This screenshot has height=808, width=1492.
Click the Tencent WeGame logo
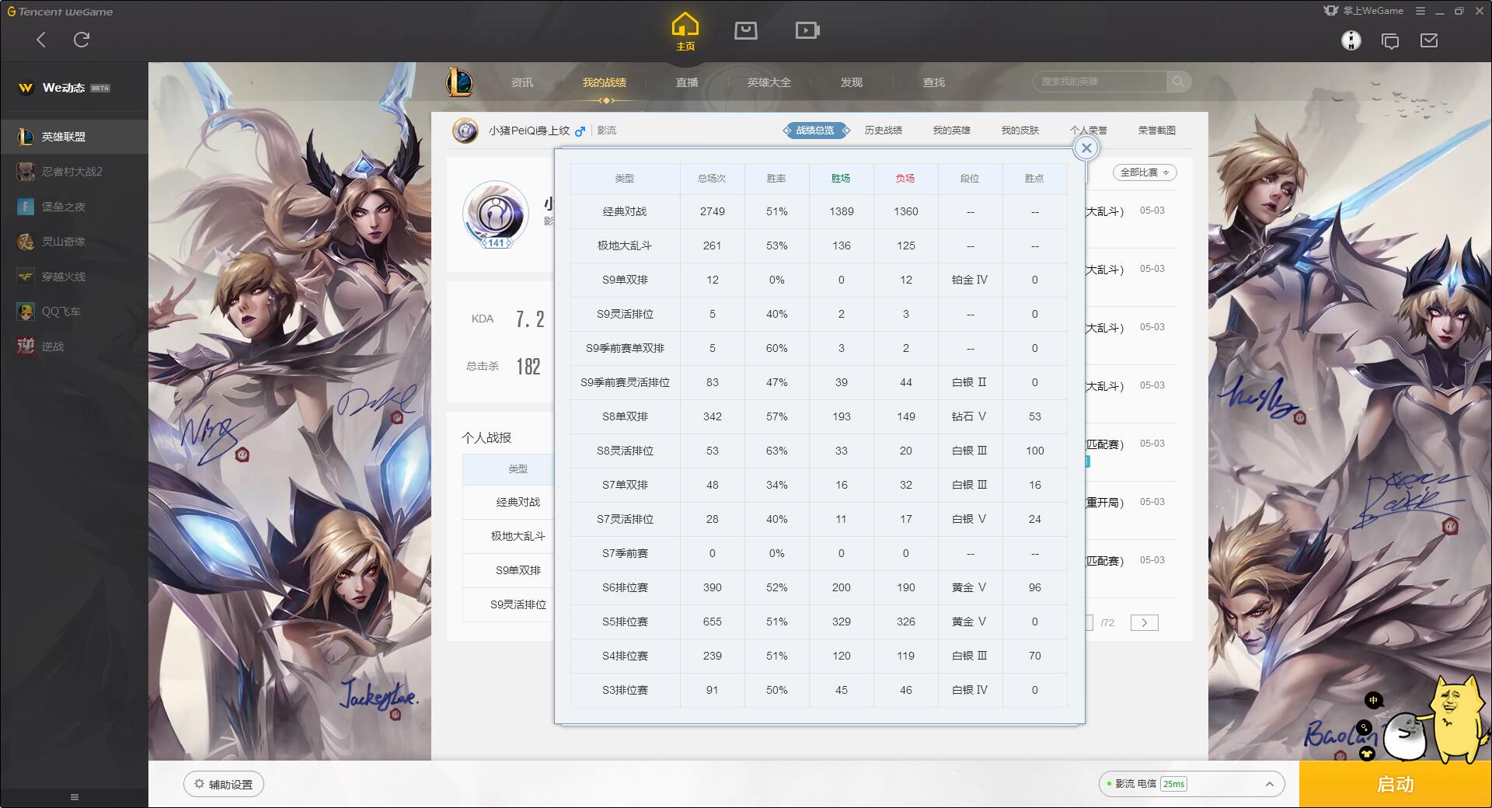tap(61, 12)
